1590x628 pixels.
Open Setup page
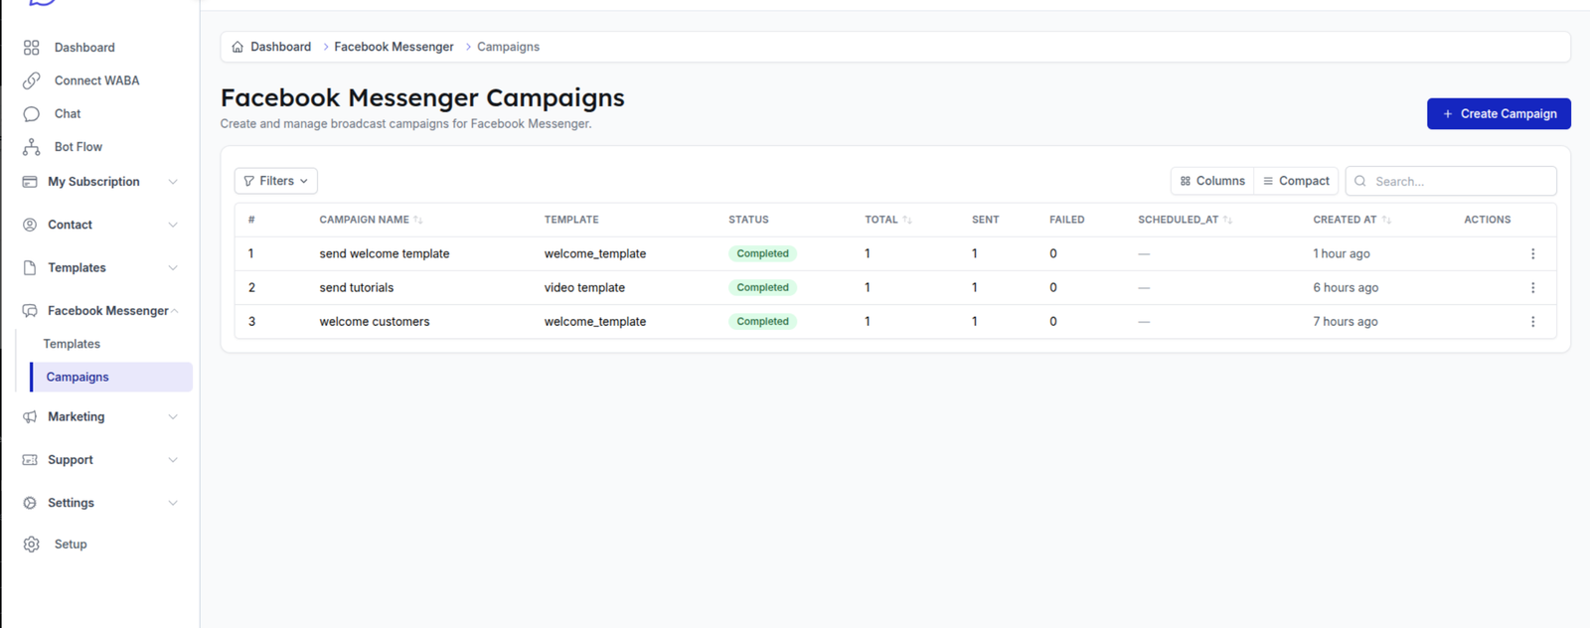(71, 545)
